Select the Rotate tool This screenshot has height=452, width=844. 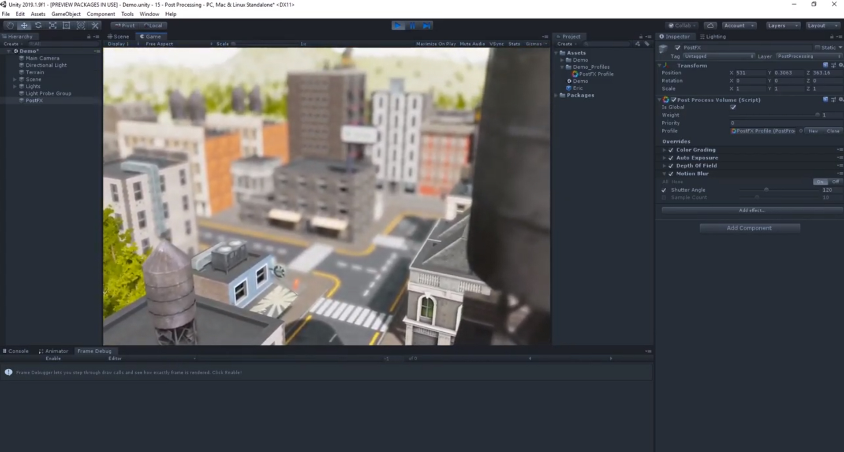(x=38, y=26)
